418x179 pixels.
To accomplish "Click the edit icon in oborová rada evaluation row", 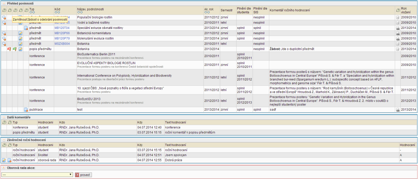I will (4, 160).
